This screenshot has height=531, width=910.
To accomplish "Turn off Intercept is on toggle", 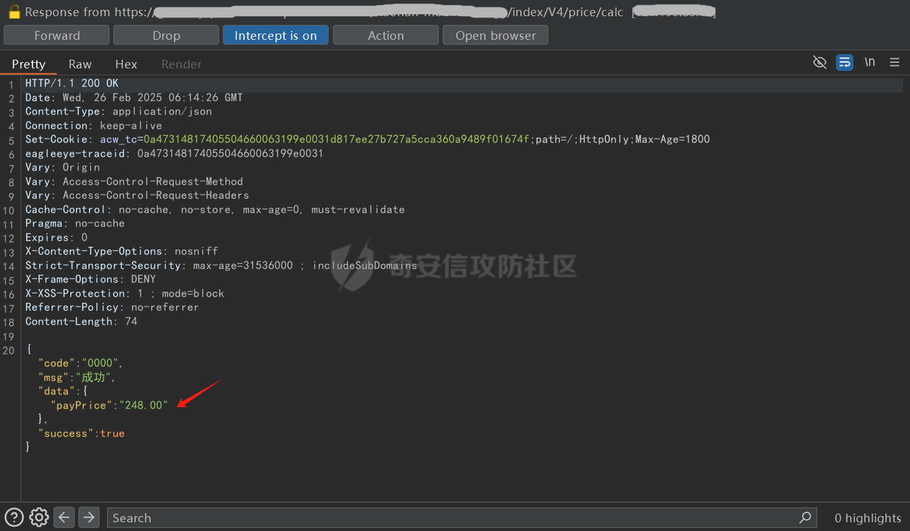I will pyautogui.click(x=275, y=35).
